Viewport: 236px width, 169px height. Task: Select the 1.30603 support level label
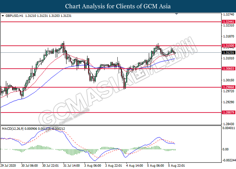pos(229,69)
